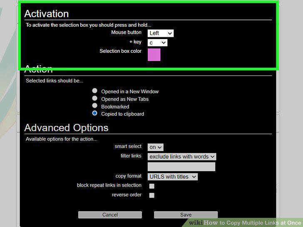Click the Save button
The image size is (303, 227).
186,215
